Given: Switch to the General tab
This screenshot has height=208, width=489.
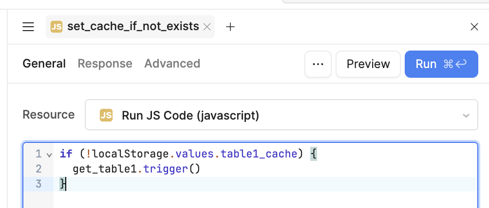Looking at the screenshot, I should (44, 64).
